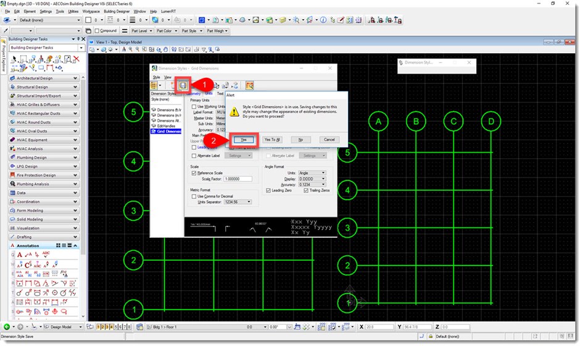Click the red X delete tool in tasks
The width and height of the screenshot is (580, 346).
[x=76, y=59]
